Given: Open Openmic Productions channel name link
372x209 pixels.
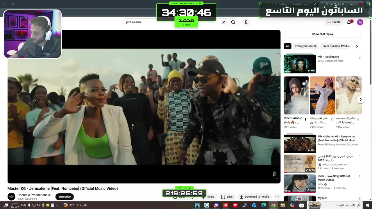Looking at the screenshot, I should [x=32, y=195].
